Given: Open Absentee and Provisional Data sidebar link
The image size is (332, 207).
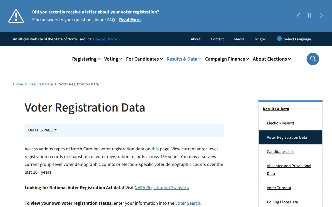Looking at the screenshot, I should 289,170.
